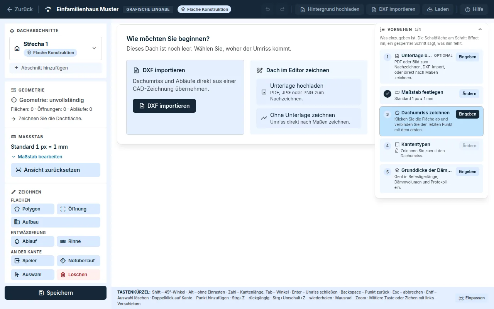The width and height of the screenshot is (494, 309).
Task: Click the Löschen trash tool
Action: pyautogui.click(x=78, y=275)
